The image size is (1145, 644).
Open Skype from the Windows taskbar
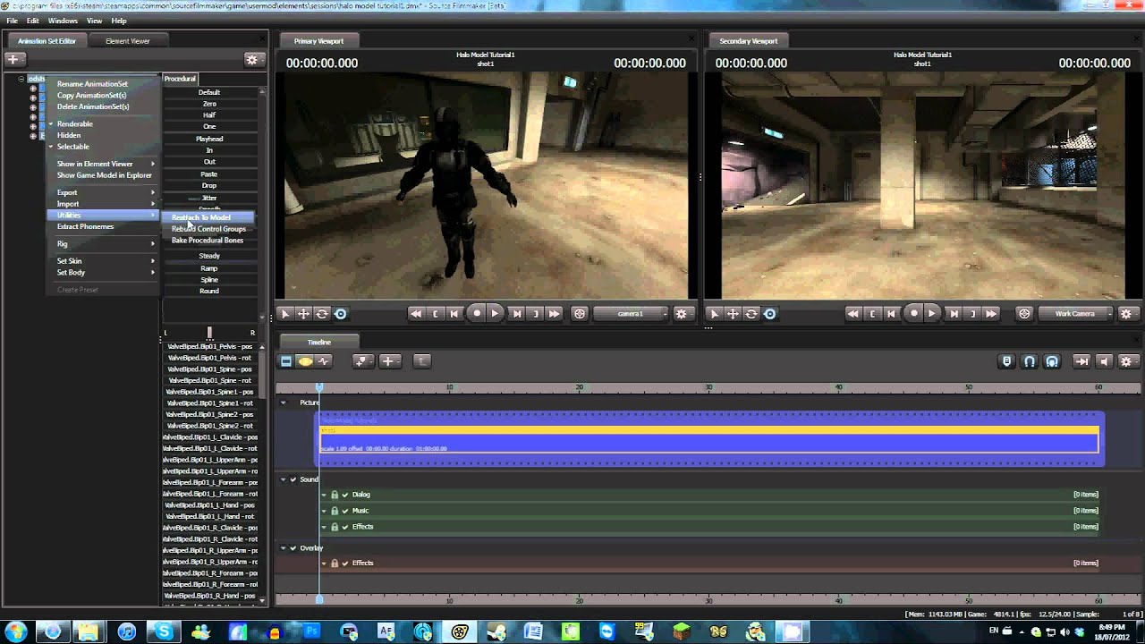point(163,631)
